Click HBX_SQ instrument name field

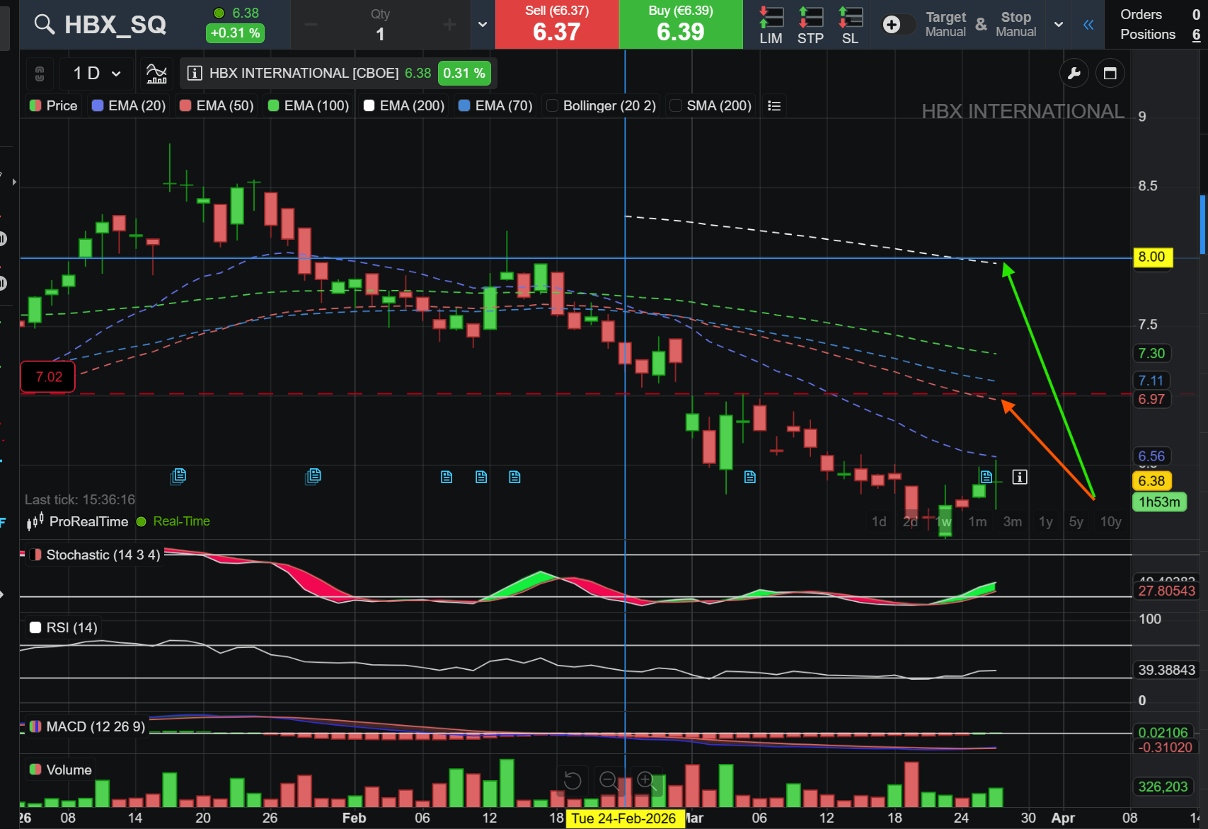point(115,25)
